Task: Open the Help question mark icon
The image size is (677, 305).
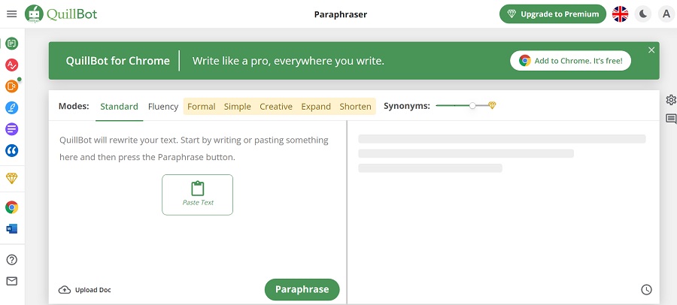Action: tap(11, 260)
